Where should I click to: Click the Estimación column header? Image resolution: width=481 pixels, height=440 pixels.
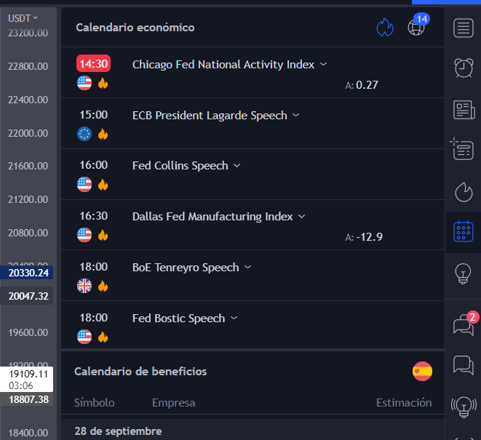point(404,403)
